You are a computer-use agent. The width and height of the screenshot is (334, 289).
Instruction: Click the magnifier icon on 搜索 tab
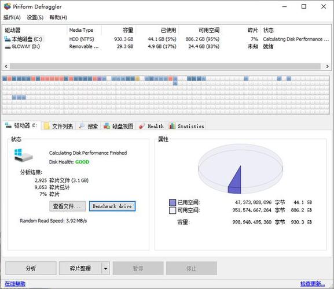click(x=82, y=126)
